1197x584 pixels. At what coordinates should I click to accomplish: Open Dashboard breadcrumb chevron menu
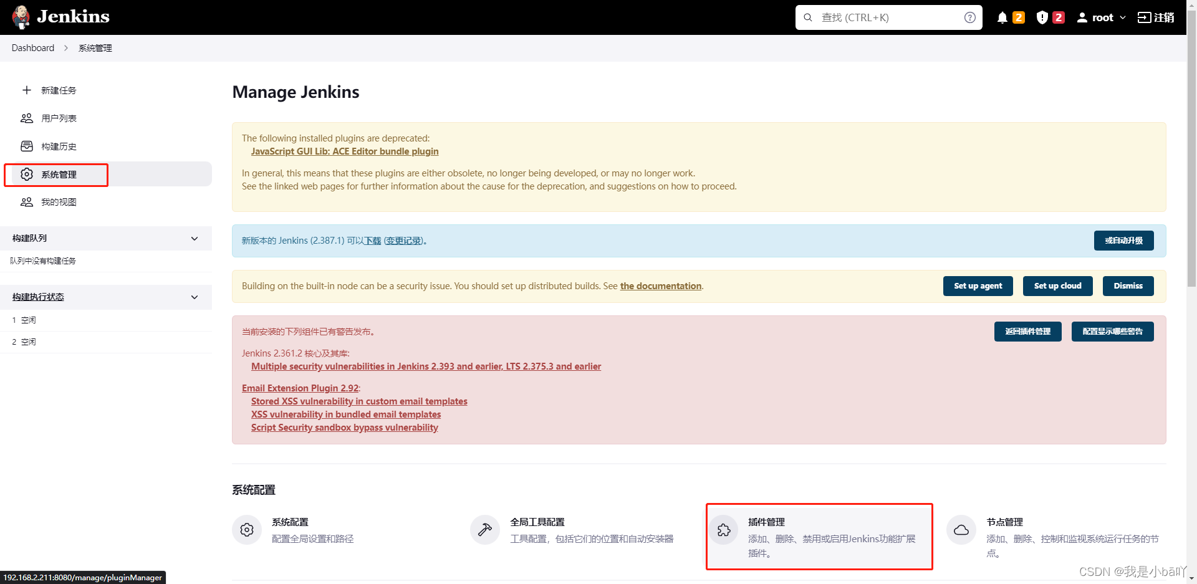(x=65, y=48)
